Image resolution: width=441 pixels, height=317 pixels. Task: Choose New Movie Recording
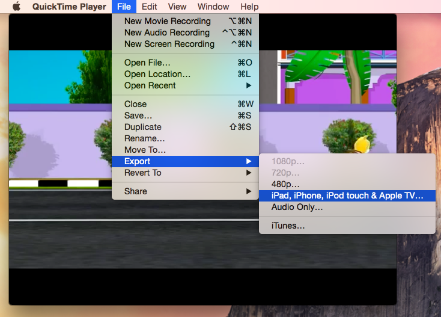(x=185, y=21)
